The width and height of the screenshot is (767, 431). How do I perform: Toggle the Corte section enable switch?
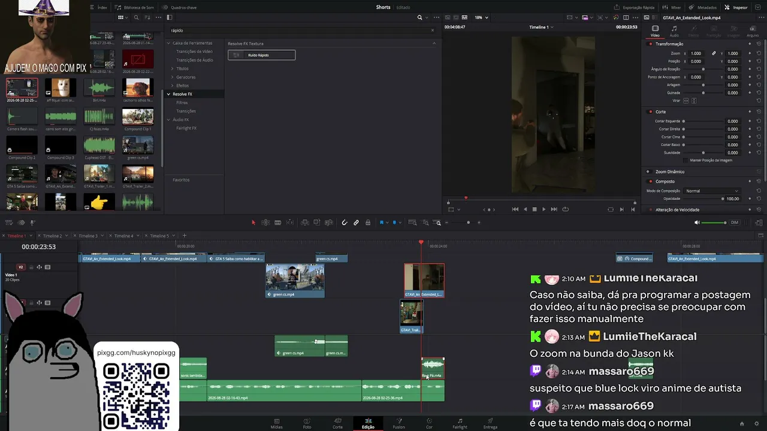[x=650, y=112]
